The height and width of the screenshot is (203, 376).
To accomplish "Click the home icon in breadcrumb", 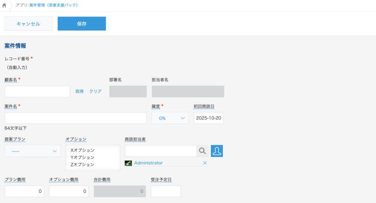I will (x=5, y=5).
